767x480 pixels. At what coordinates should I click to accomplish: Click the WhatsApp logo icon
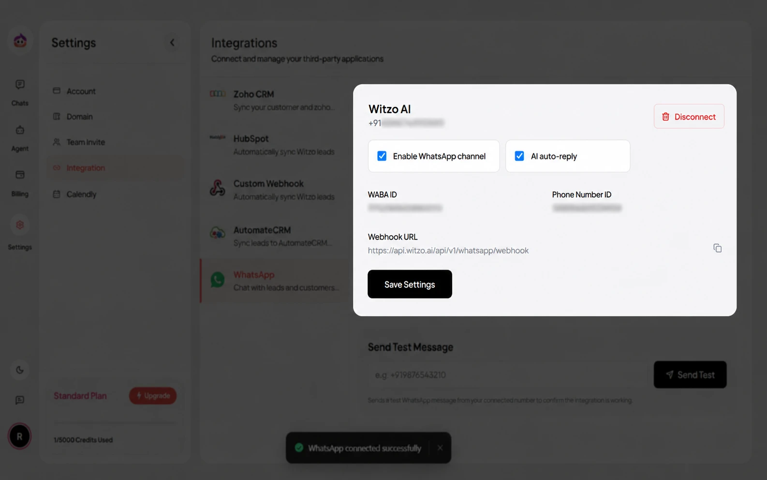tap(218, 280)
